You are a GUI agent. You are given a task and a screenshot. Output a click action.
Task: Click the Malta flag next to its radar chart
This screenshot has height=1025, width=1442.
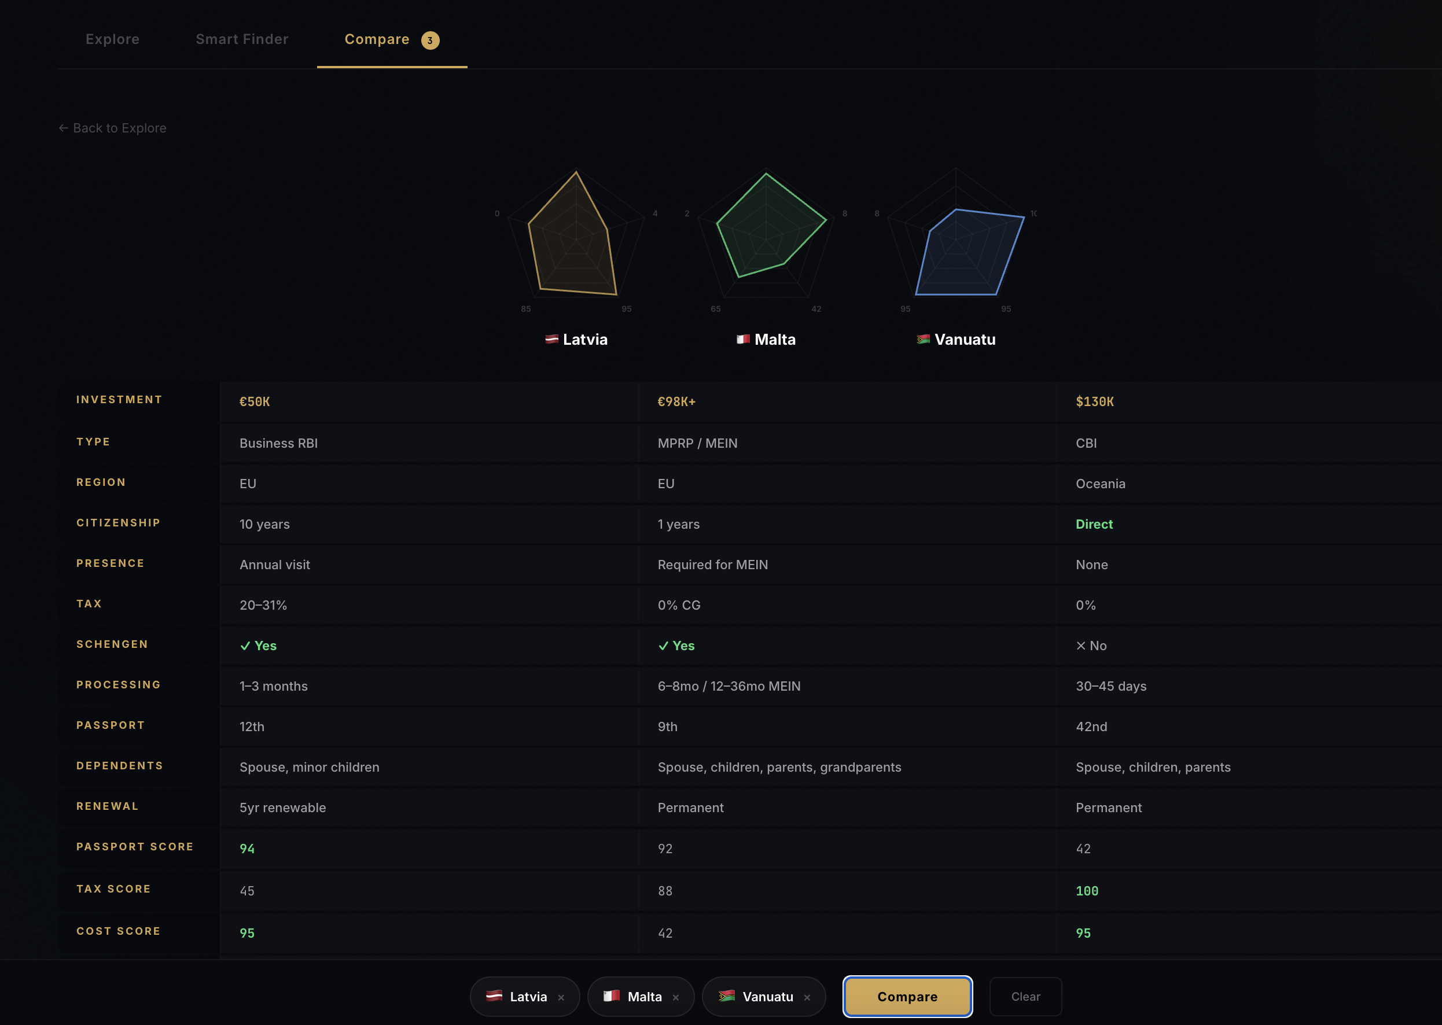(742, 338)
